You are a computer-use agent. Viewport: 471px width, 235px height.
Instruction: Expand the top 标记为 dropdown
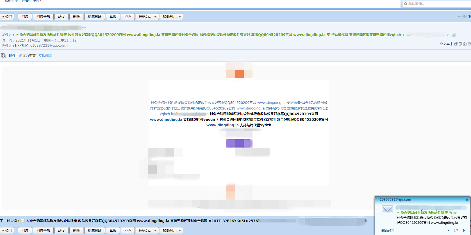[x=147, y=17]
